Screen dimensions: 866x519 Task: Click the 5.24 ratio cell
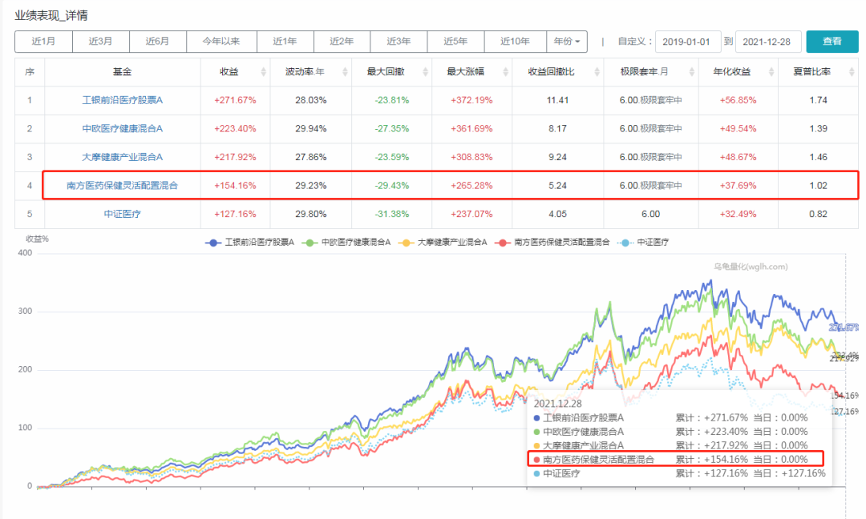(558, 185)
